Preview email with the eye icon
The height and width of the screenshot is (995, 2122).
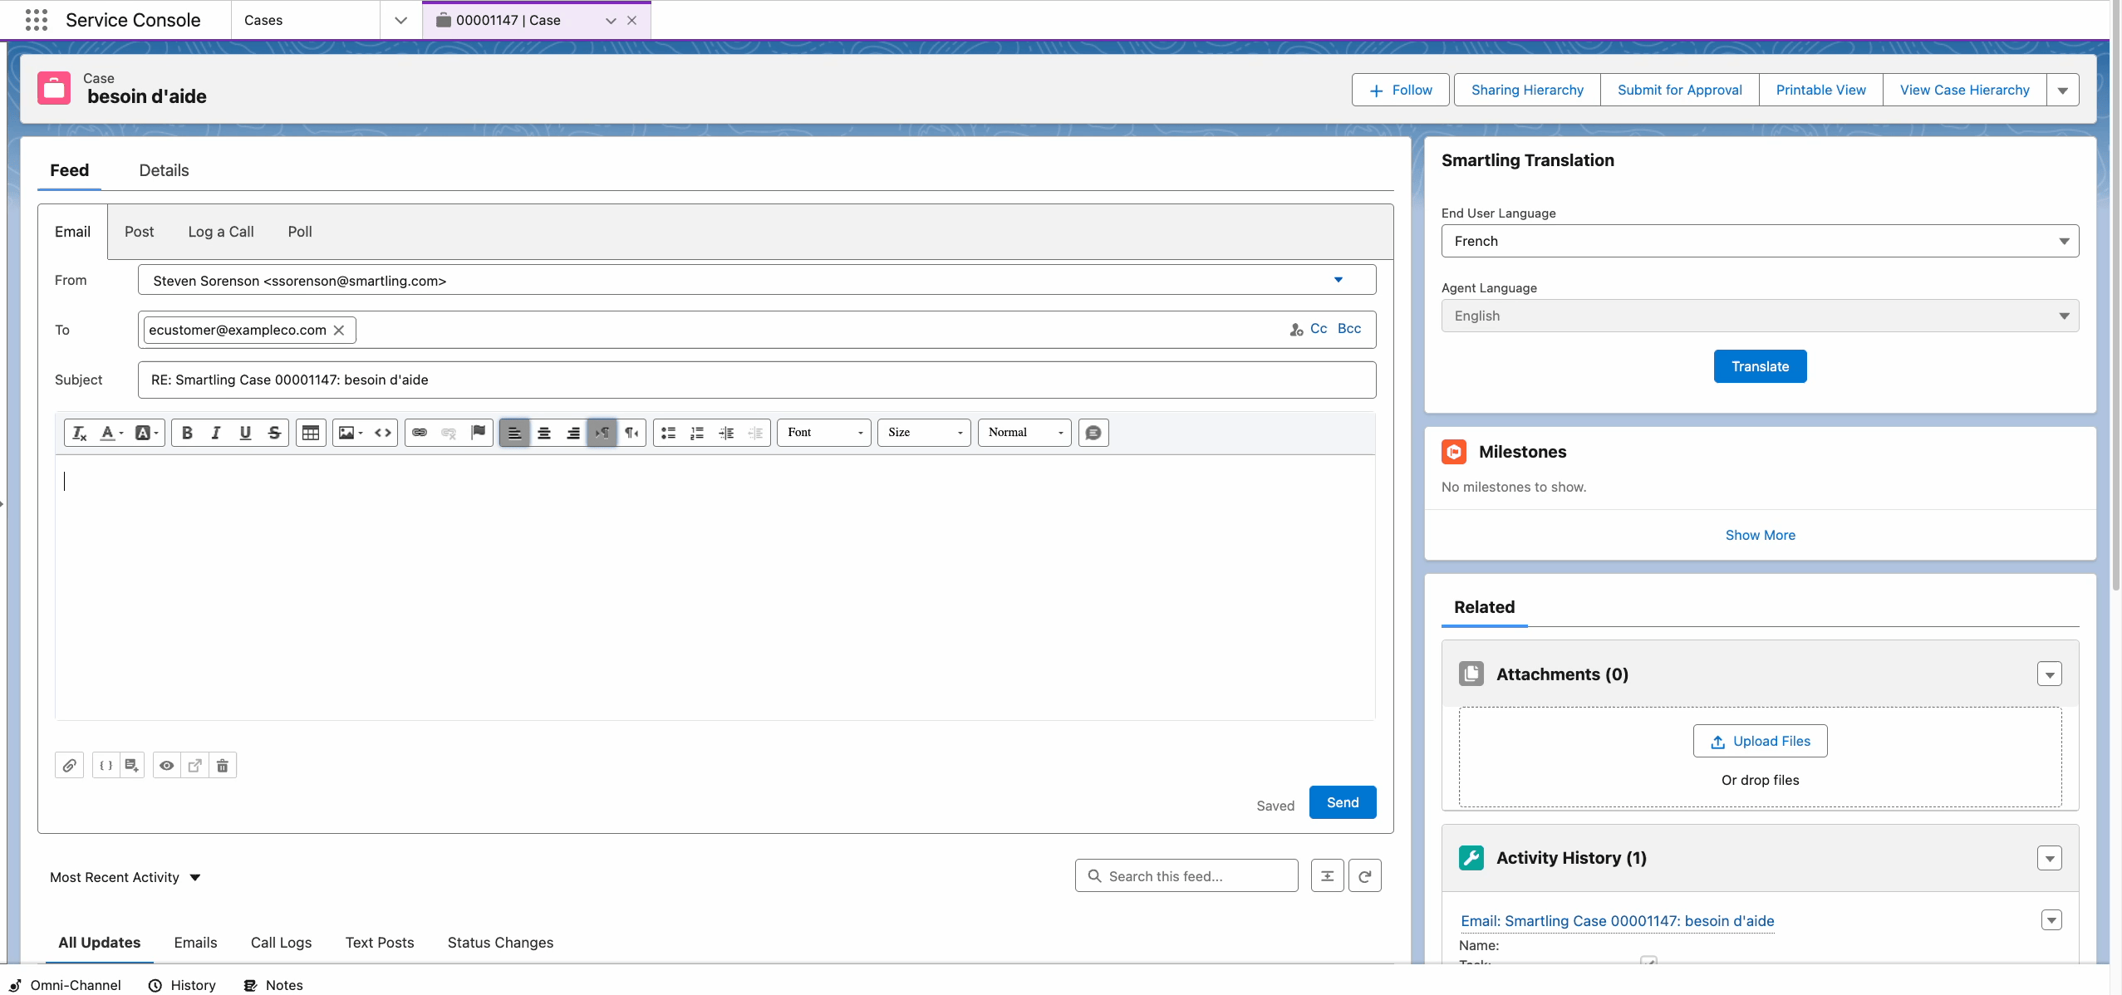[x=167, y=765]
